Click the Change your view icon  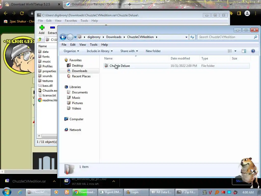(230, 51)
